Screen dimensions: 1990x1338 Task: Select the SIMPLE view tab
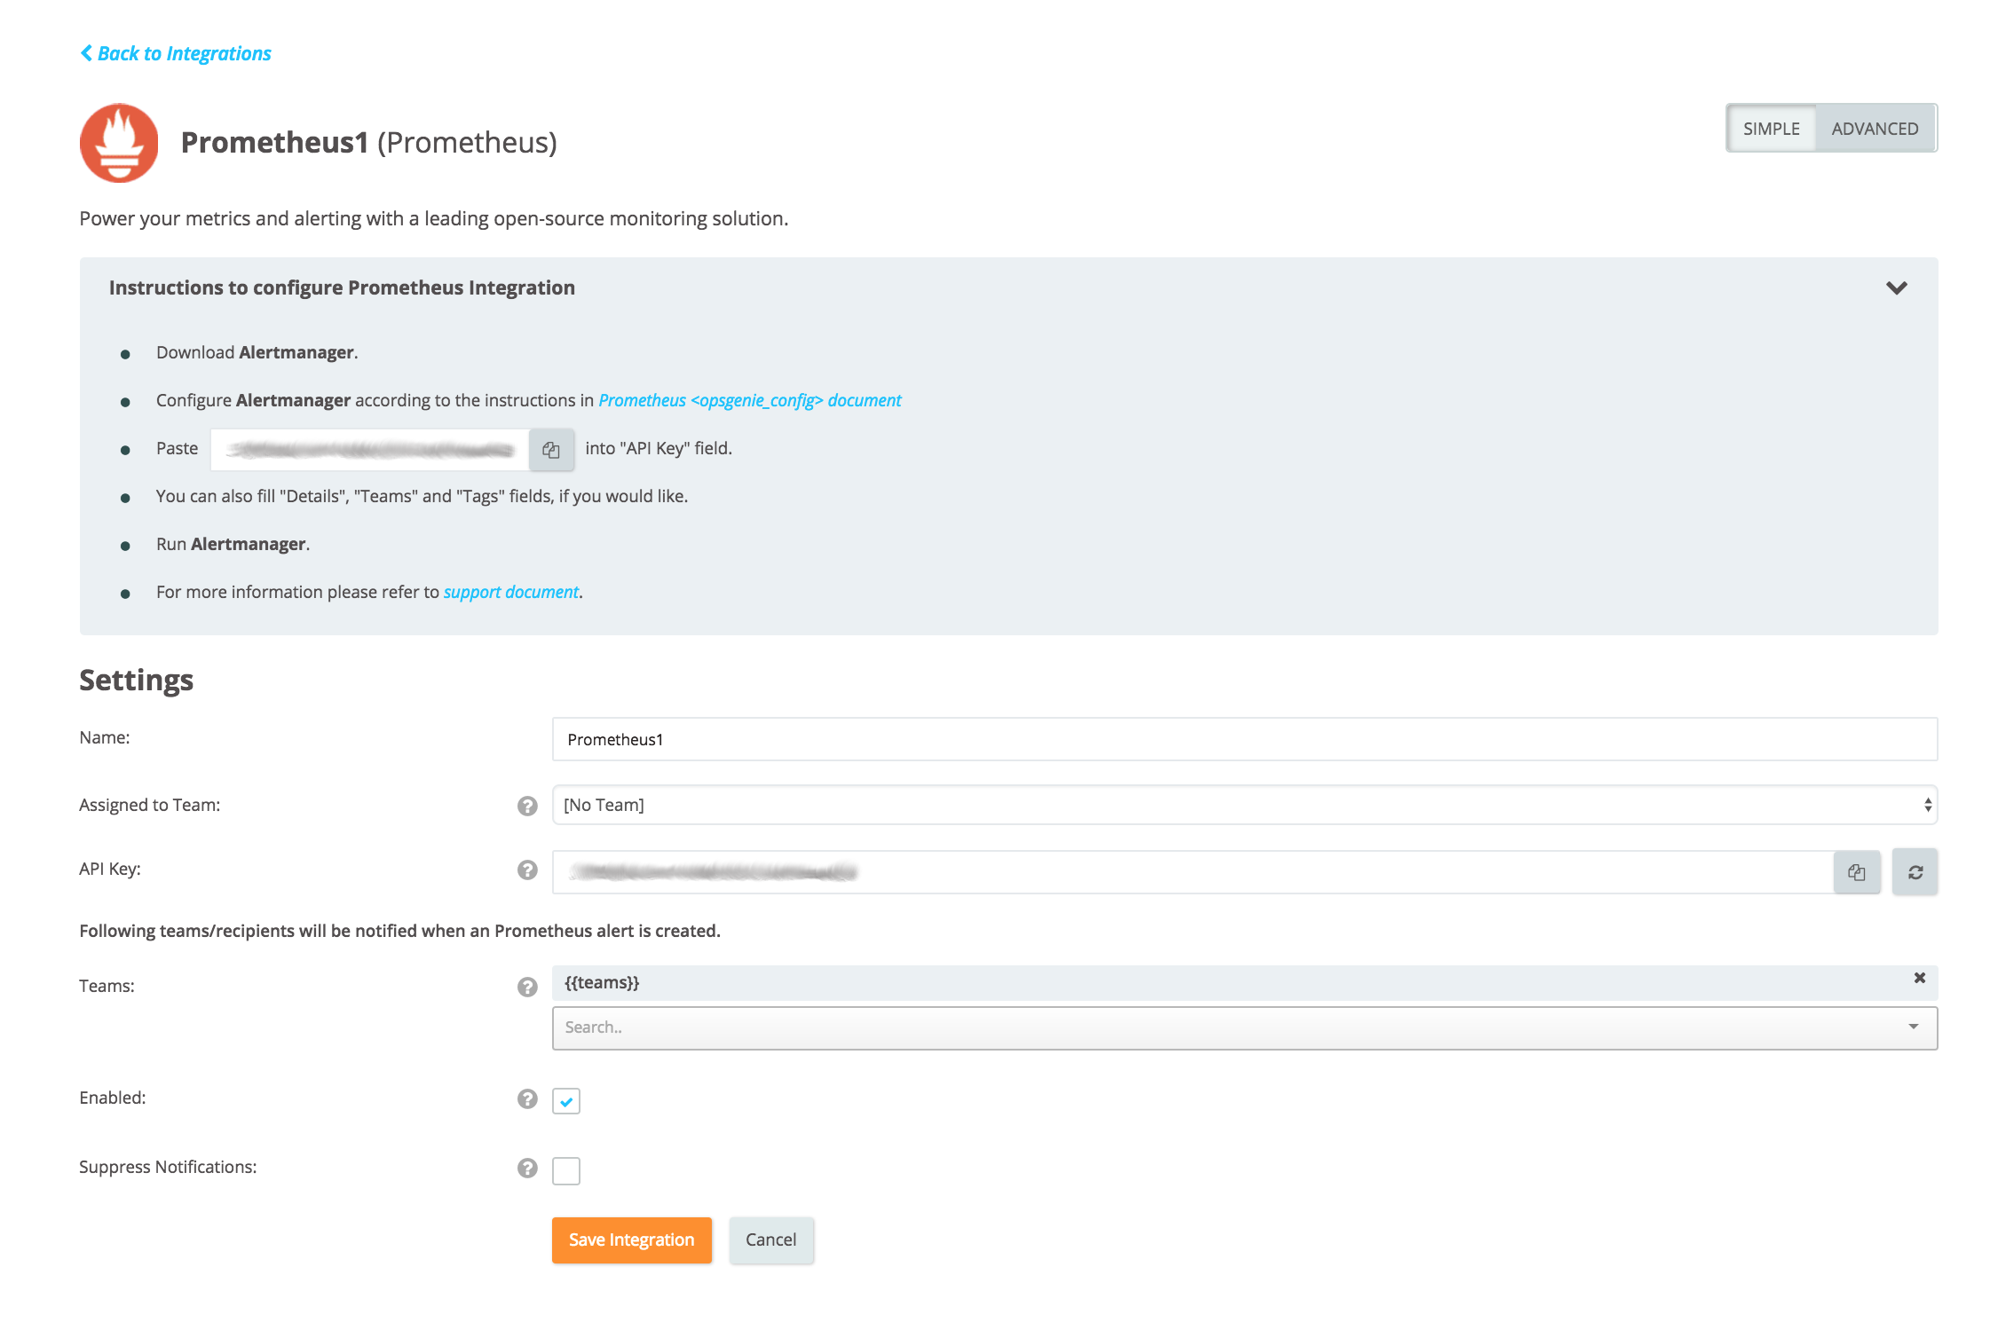(x=1771, y=129)
